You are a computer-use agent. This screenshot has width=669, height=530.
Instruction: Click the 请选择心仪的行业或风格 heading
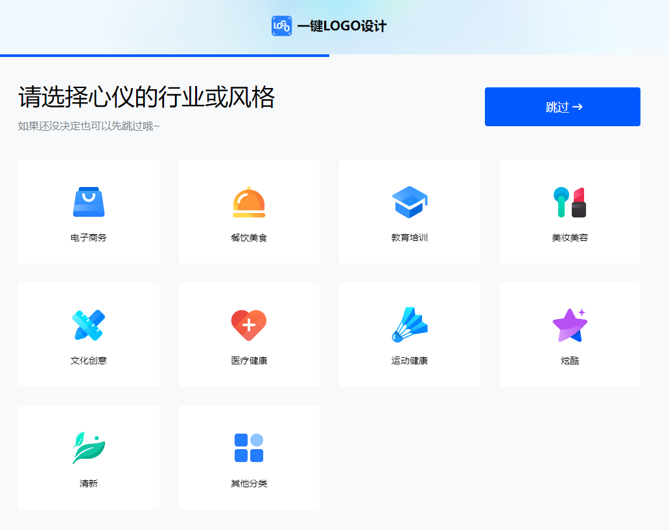click(x=147, y=97)
